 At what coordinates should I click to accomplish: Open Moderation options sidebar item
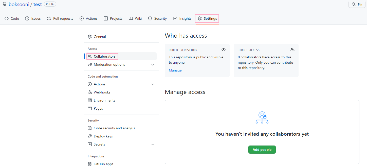tap(120, 64)
